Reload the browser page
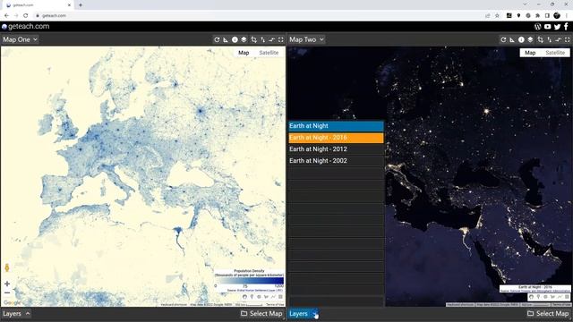Viewport: 573px width, 322px height. click(26, 15)
